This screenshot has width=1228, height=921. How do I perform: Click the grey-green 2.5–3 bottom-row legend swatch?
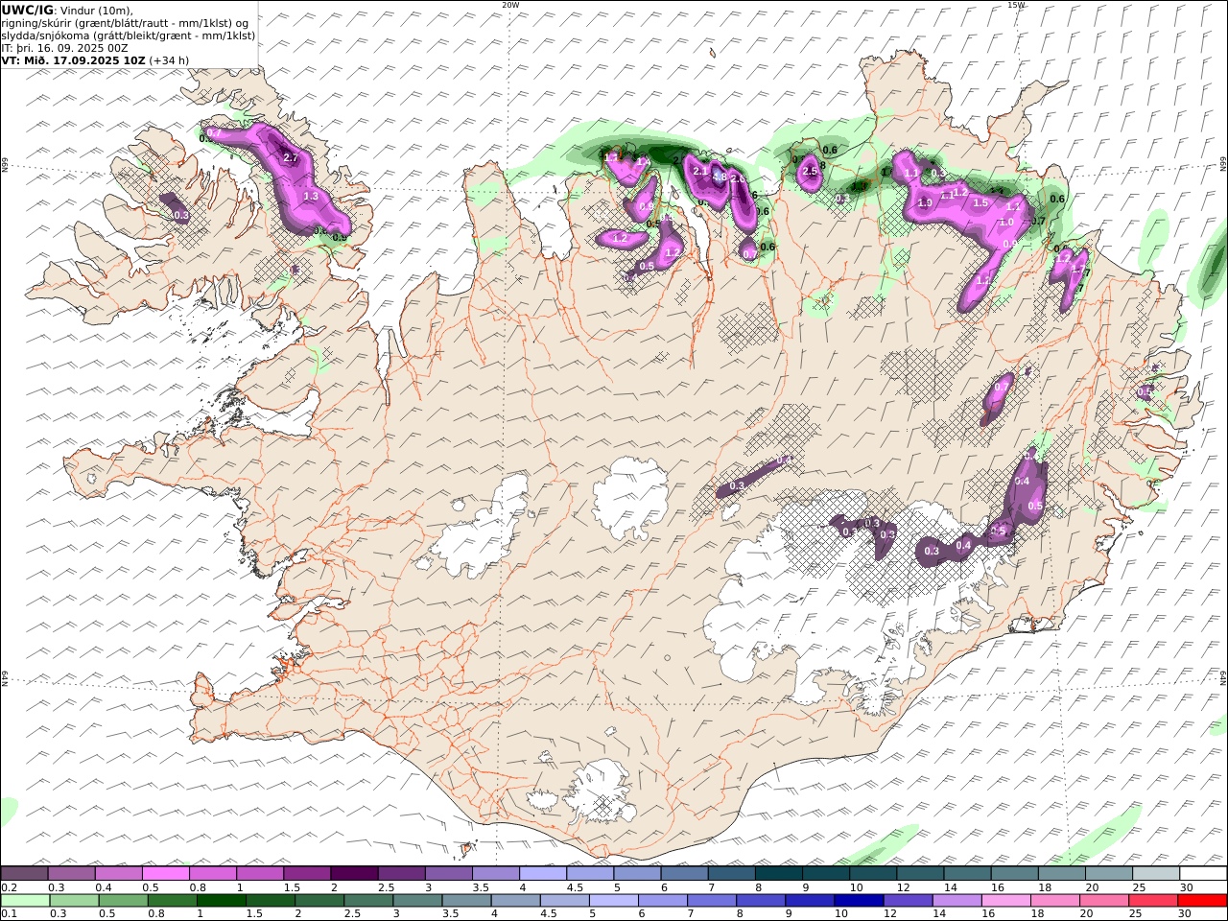click(x=368, y=901)
